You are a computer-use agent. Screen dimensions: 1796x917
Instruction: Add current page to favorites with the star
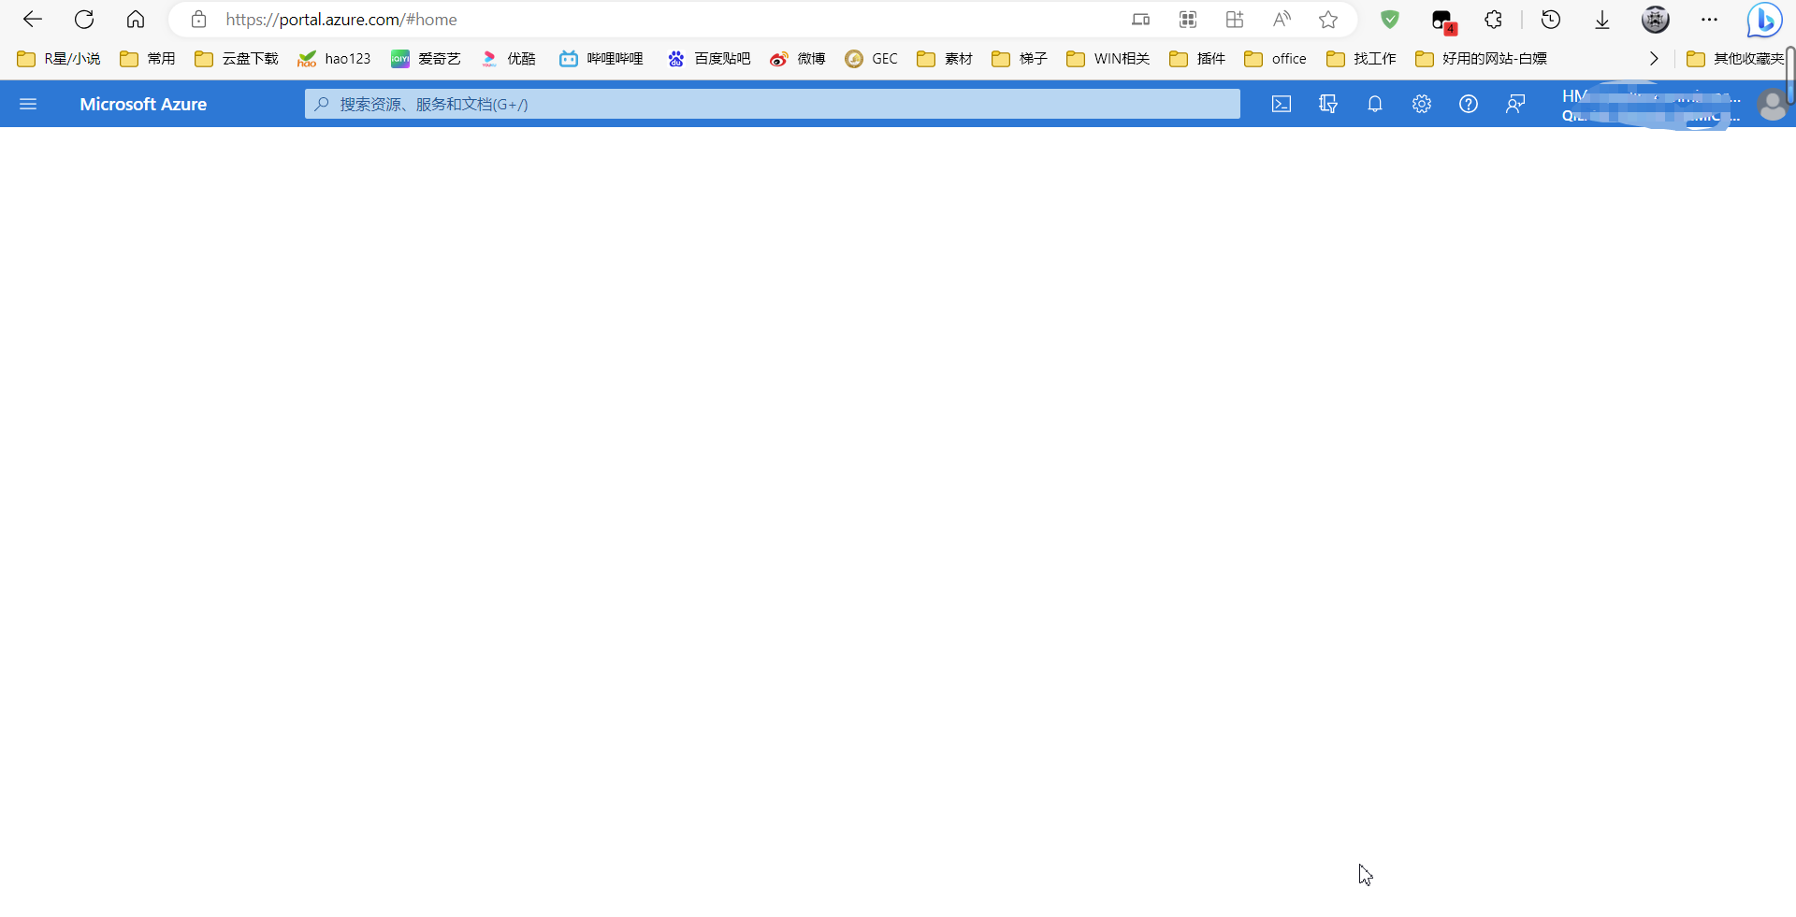pos(1328,19)
